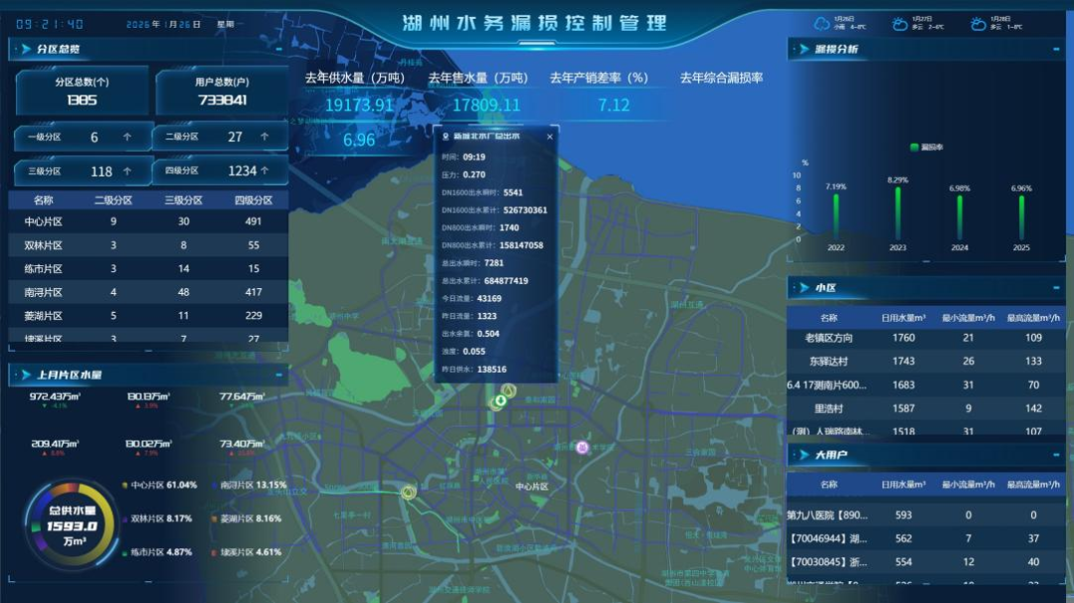Collapse the 分区总览 panel
Viewport: 1074px width, 603px height.
coord(278,49)
